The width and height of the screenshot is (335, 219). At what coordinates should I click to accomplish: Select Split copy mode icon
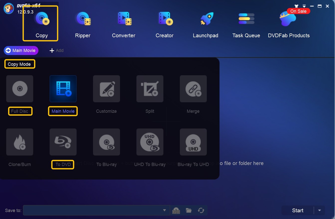(150, 89)
